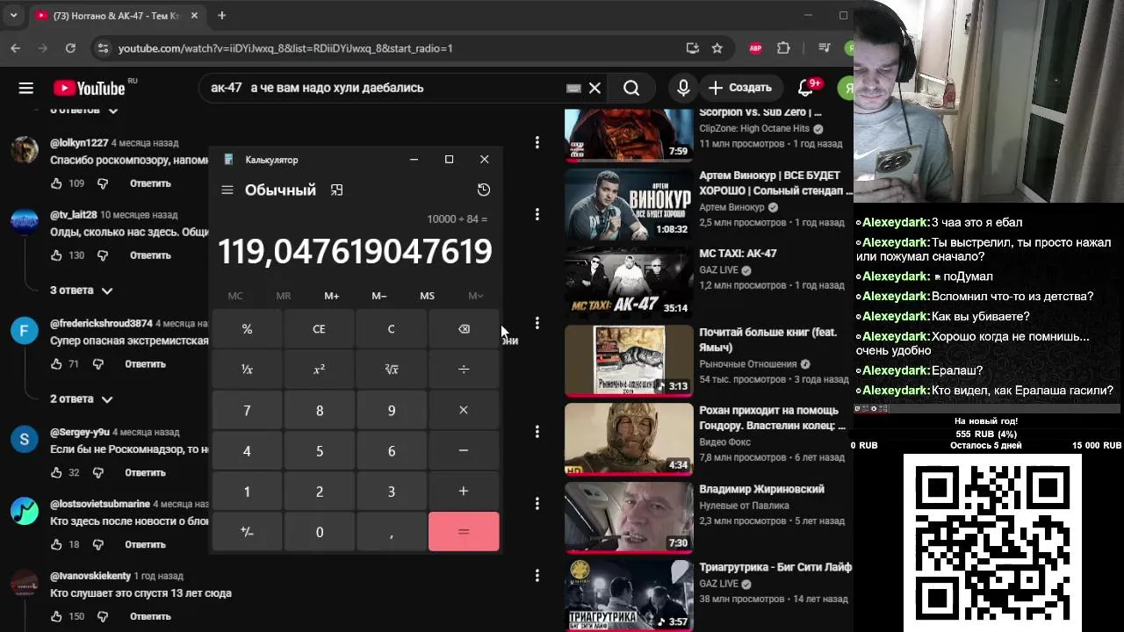This screenshot has width=1124, height=632.
Task: Click calculator percent key
Action: click(247, 329)
